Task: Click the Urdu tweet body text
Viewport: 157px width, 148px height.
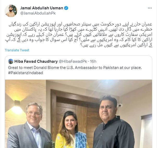Action: (x=79, y=35)
